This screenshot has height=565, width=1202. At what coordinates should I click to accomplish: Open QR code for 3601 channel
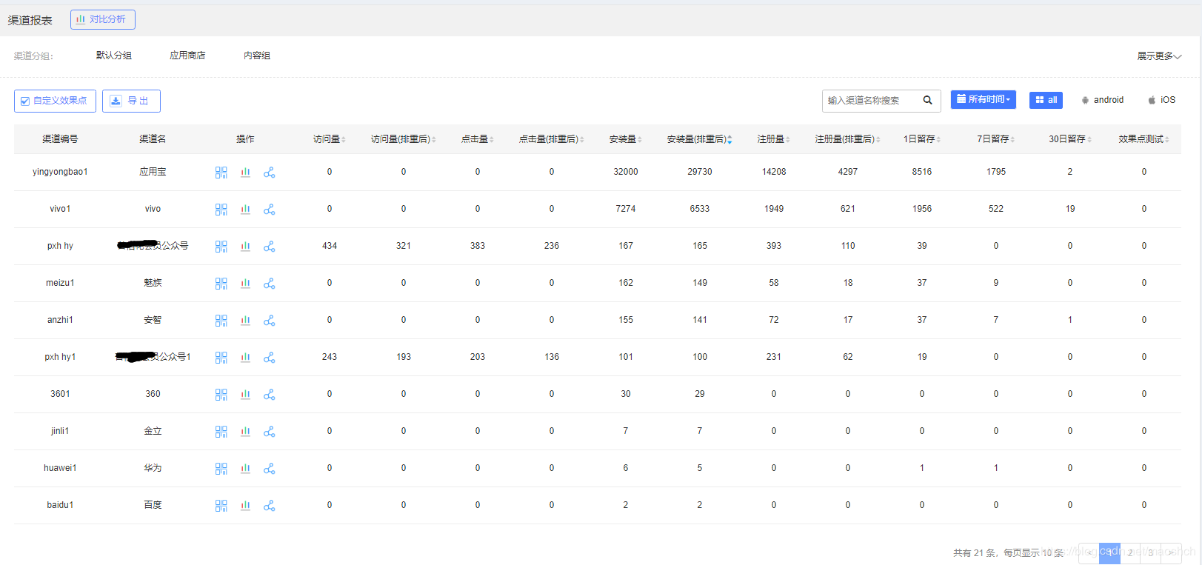[221, 394]
